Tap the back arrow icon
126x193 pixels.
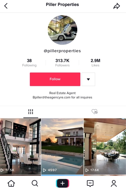point(6,6)
